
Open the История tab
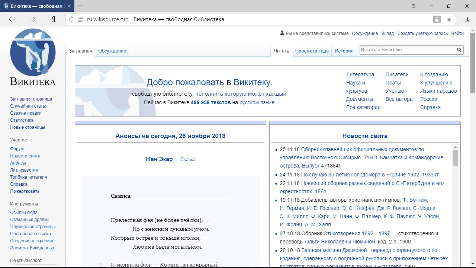coord(344,51)
